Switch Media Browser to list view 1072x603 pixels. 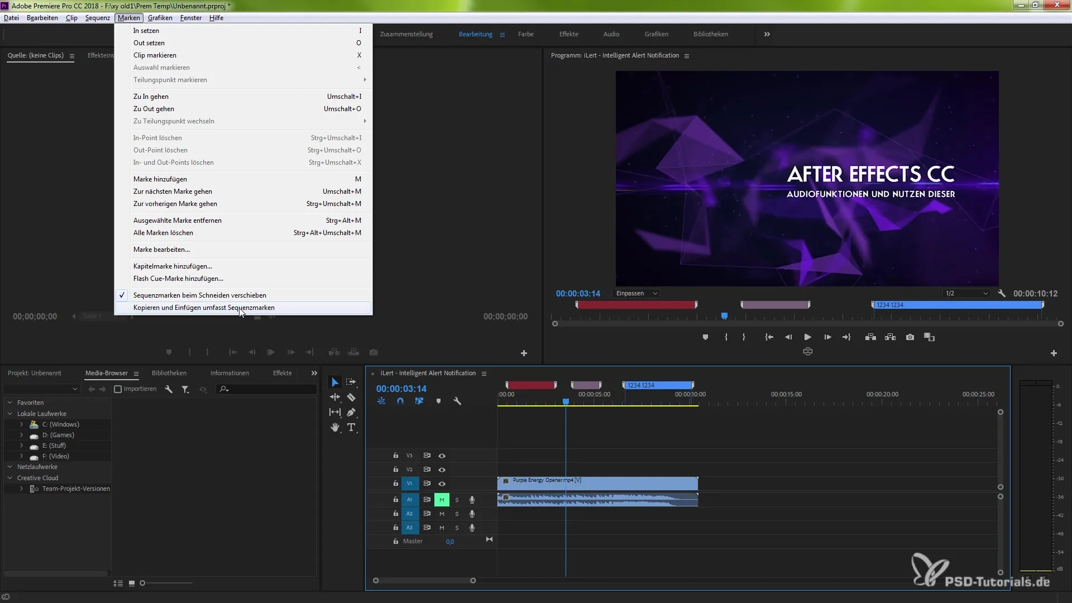(x=118, y=583)
